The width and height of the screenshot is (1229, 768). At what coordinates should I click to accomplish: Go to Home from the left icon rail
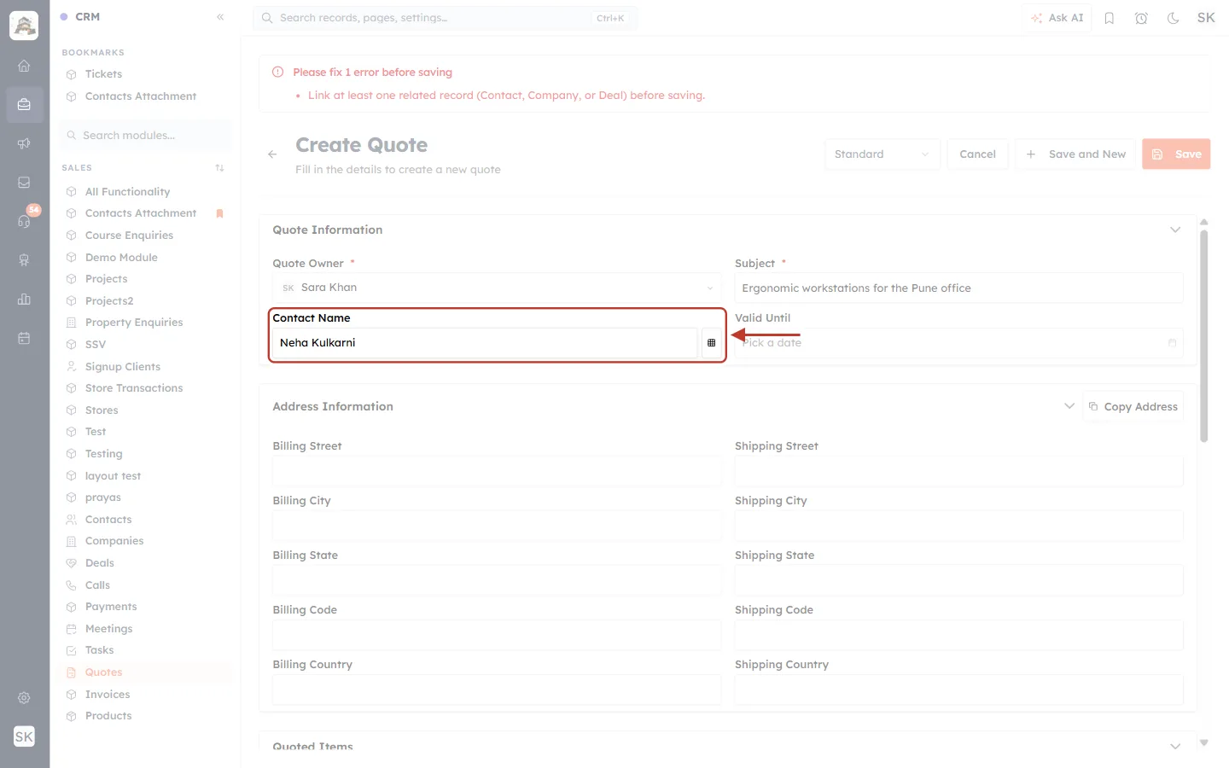point(24,66)
